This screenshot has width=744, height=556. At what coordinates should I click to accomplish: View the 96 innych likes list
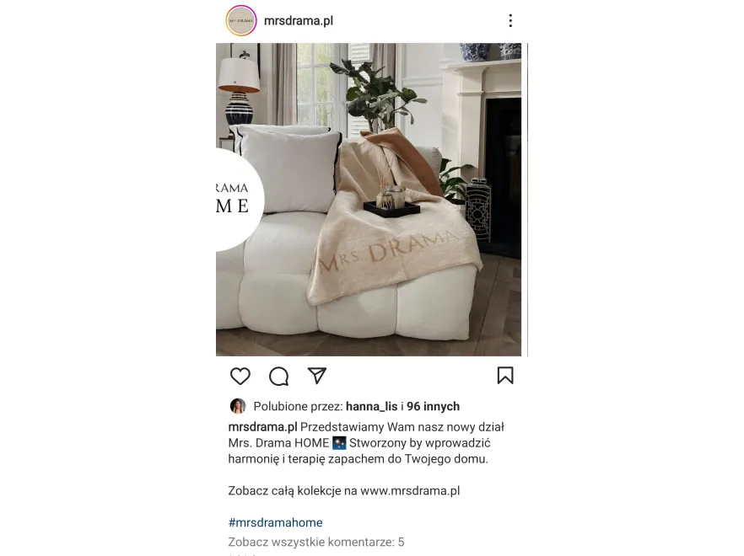(x=433, y=406)
